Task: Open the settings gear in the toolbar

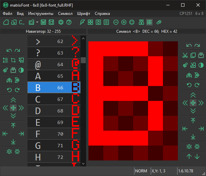Action: point(61,22)
